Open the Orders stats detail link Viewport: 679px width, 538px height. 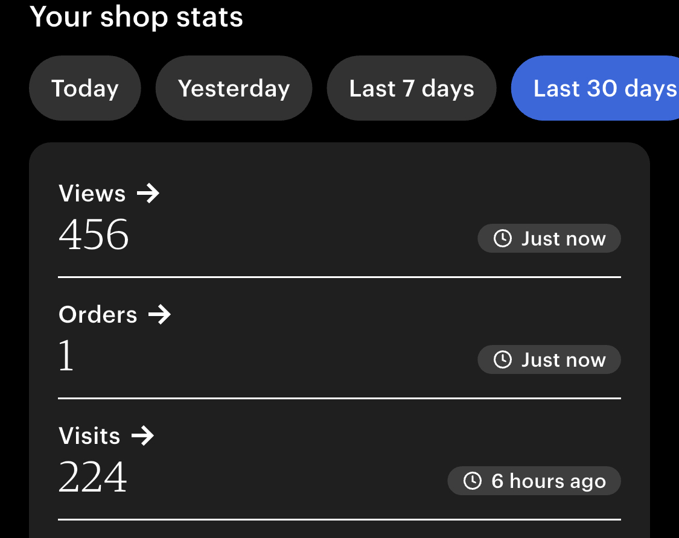pos(98,315)
